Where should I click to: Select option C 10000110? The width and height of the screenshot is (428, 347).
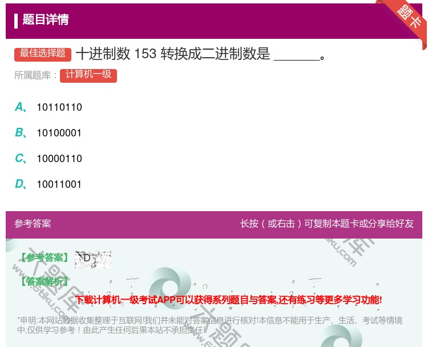coord(49,159)
